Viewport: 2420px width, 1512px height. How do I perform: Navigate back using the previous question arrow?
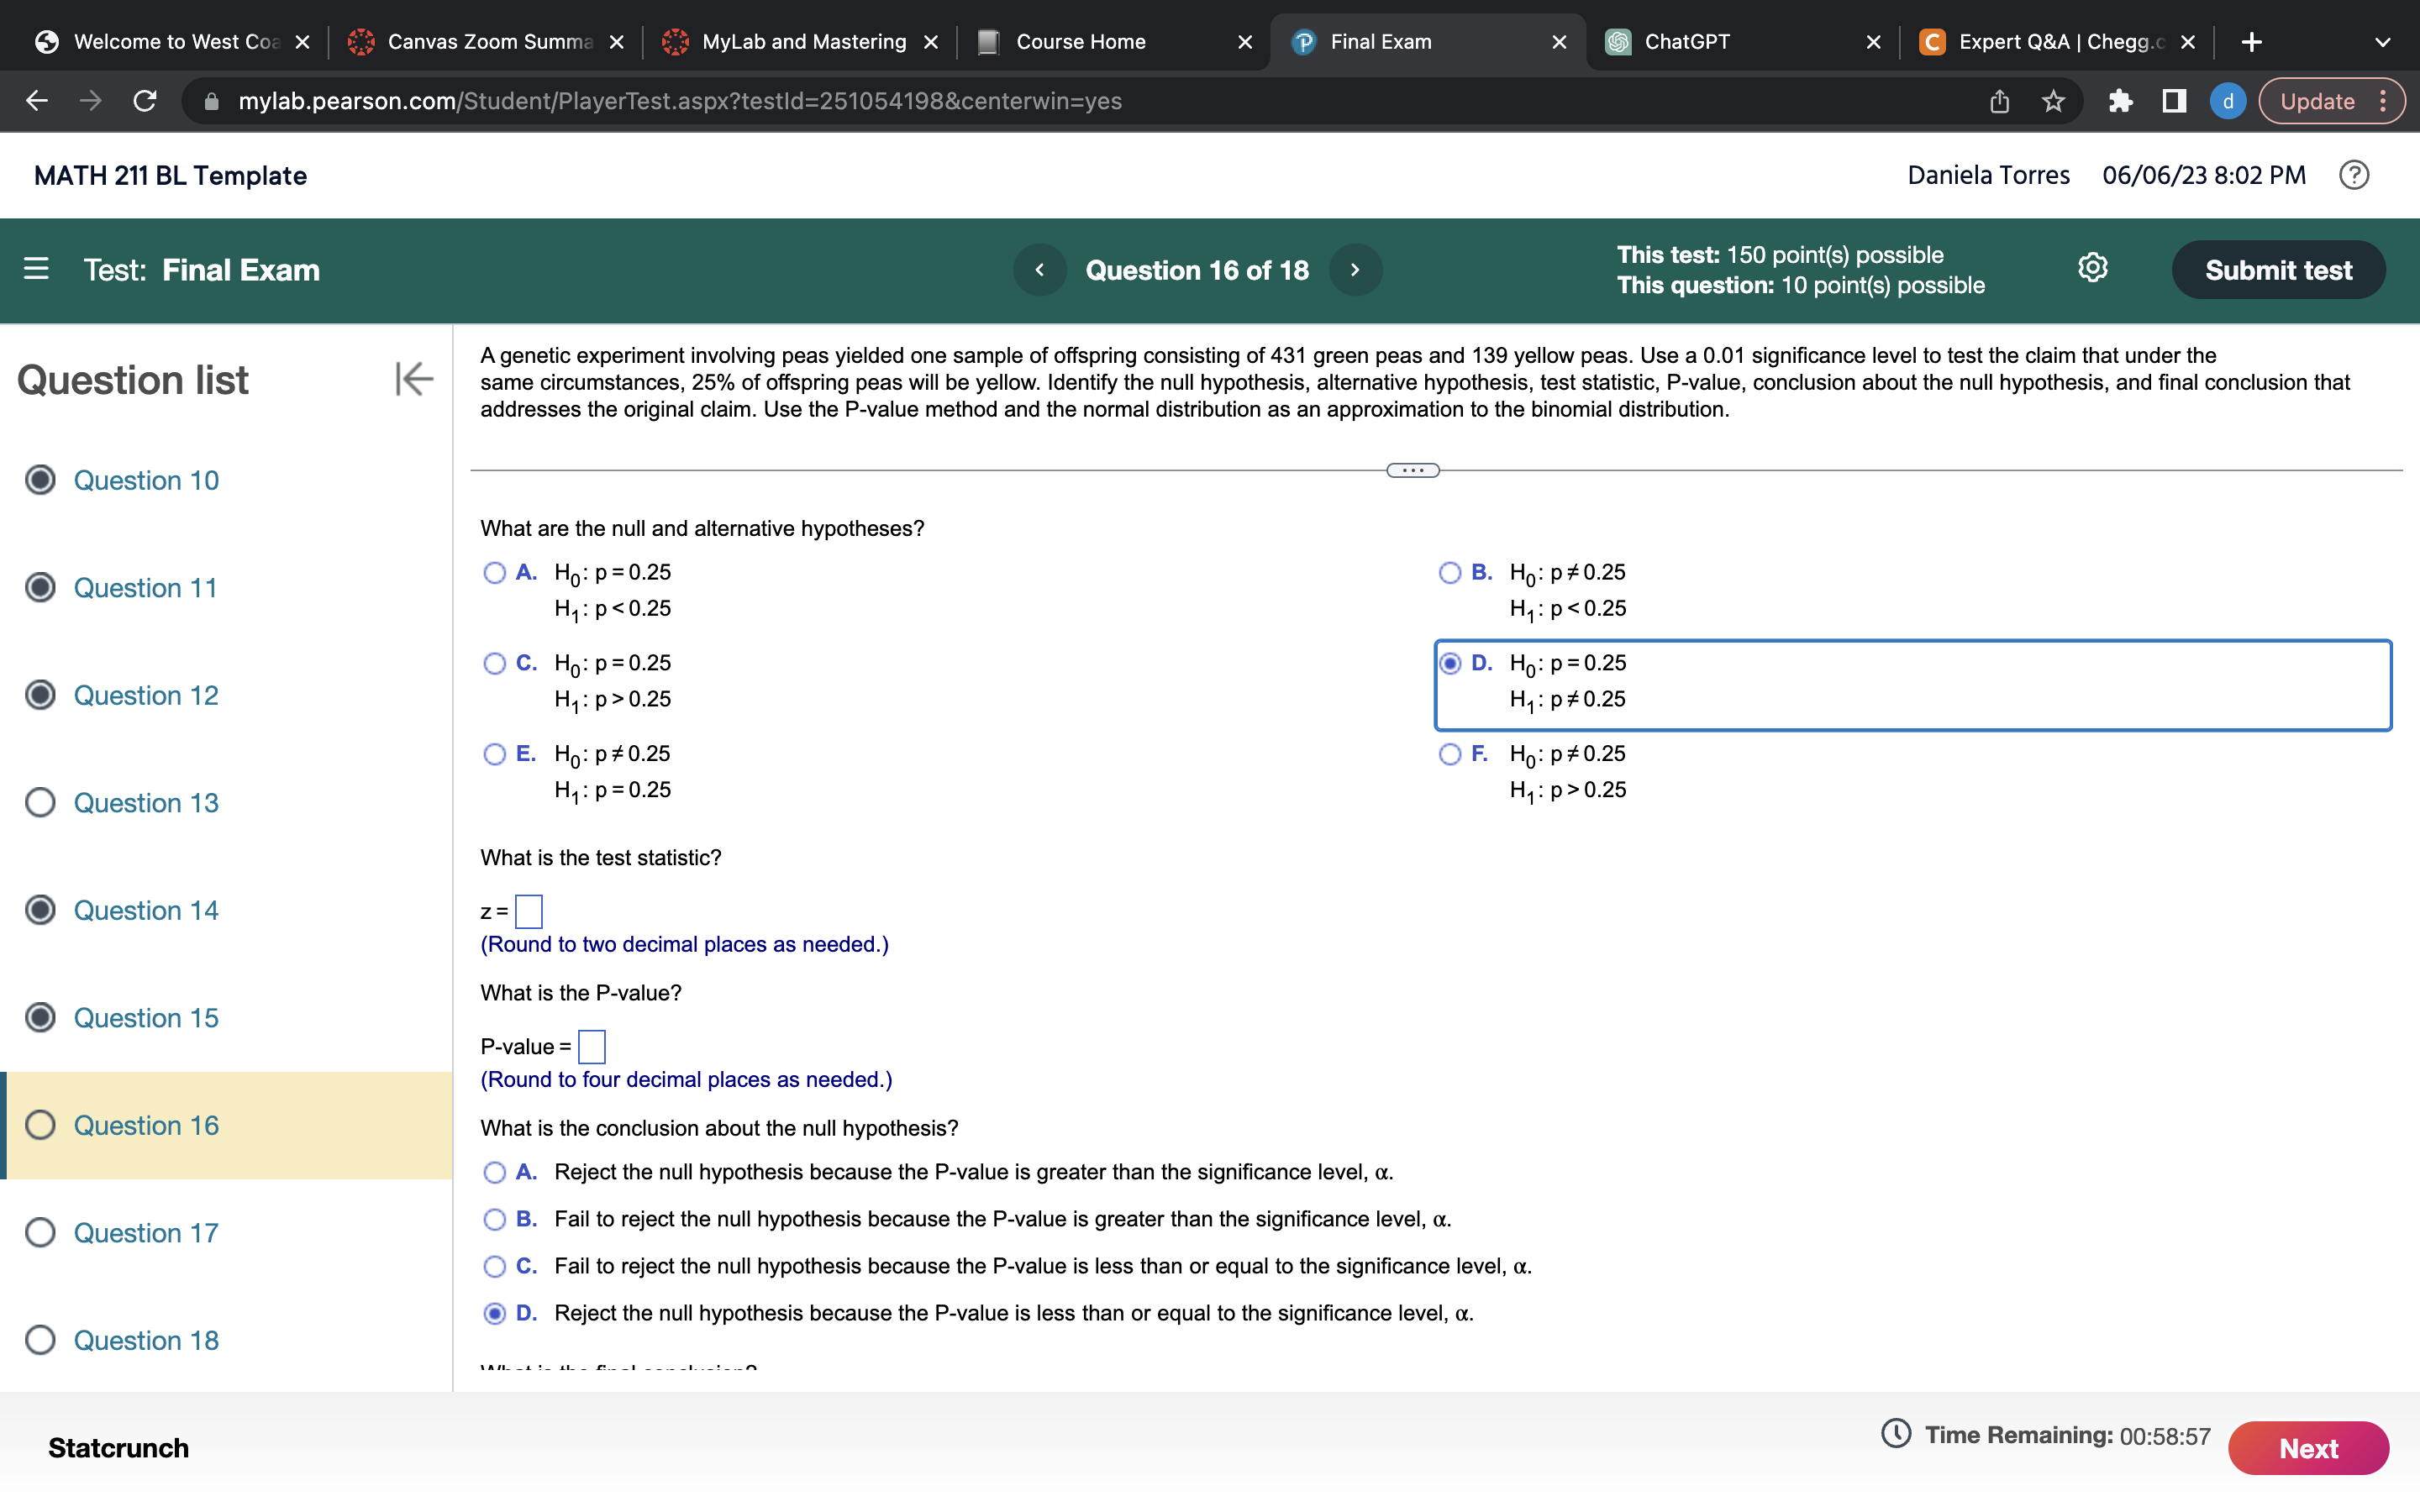tap(1040, 269)
